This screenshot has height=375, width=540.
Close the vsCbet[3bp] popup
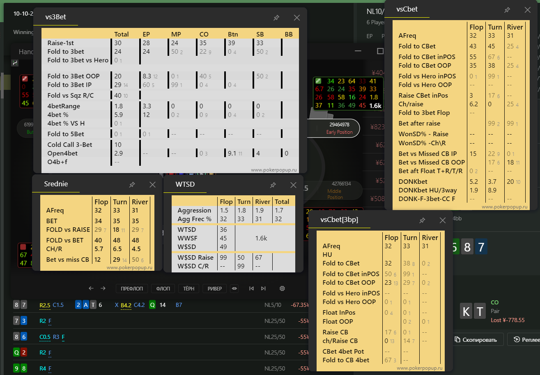442,220
